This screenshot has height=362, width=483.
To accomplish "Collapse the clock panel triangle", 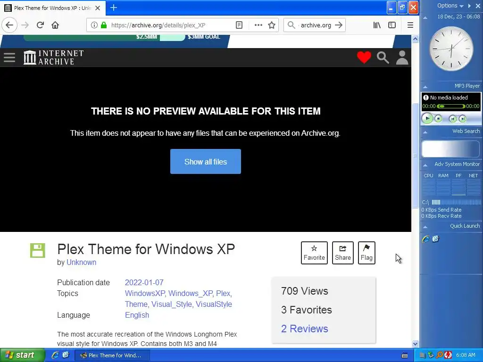I will [x=425, y=18].
